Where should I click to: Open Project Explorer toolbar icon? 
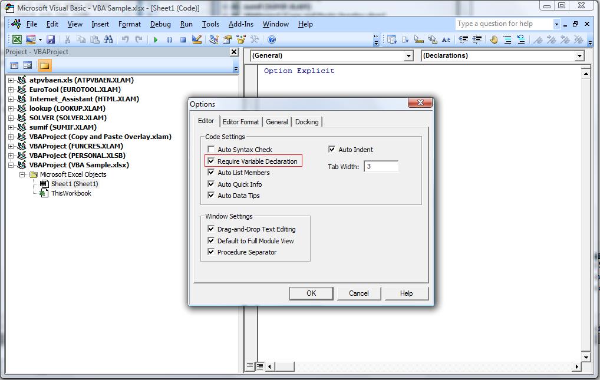click(214, 39)
